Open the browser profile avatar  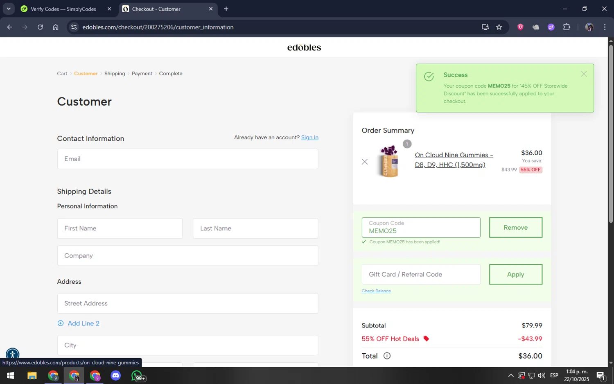point(589,27)
